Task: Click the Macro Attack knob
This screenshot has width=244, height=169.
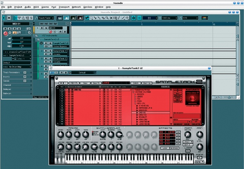Action: [61, 134]
